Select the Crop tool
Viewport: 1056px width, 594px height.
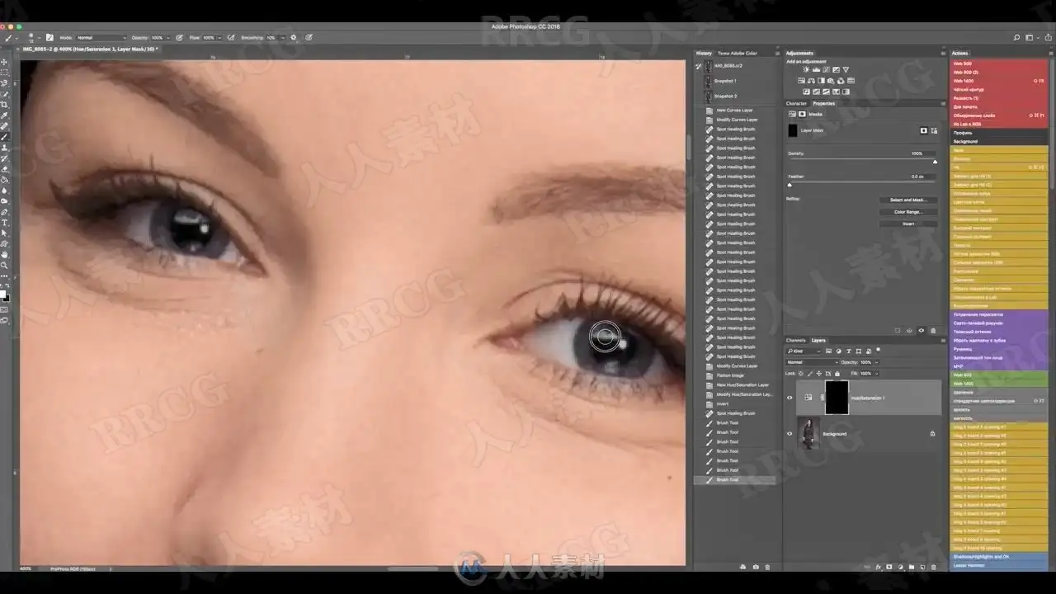coord(4,105)
